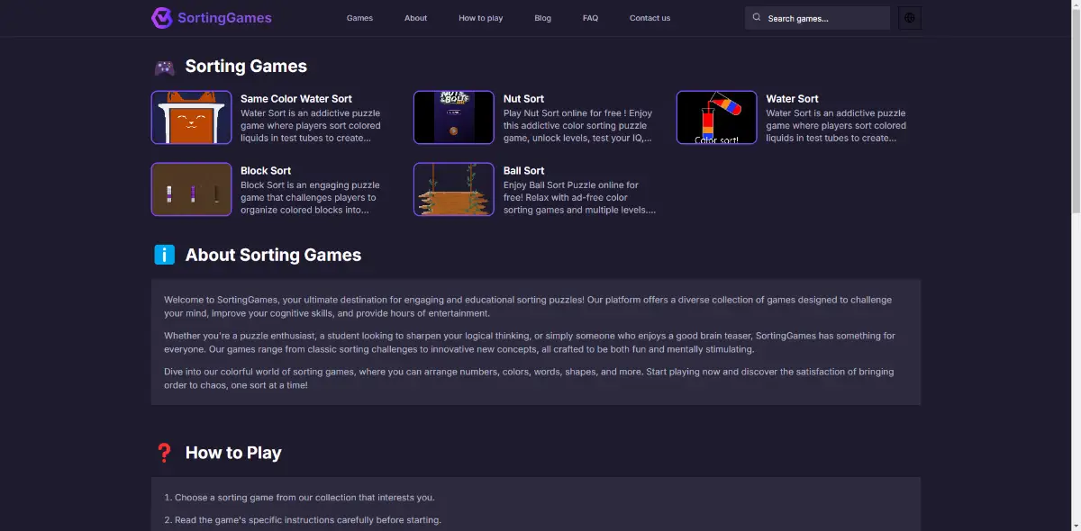Open the Block Sort game thumbnail
The width and height of the screenshot is (1081, 531).
(x=191, y=189)
